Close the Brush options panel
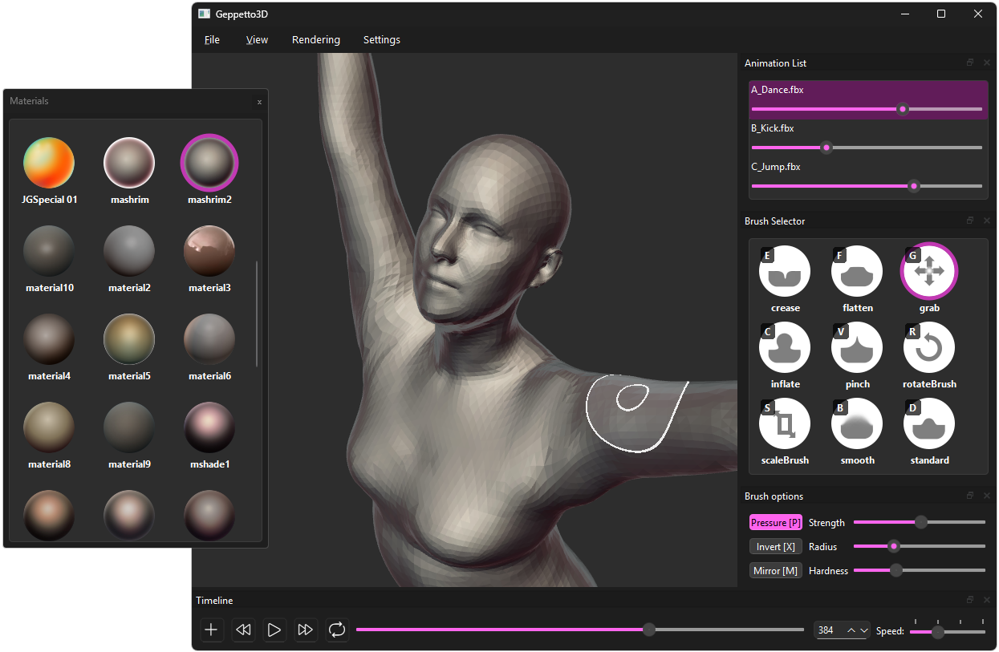The image size is (999, 652). [987, 496]
